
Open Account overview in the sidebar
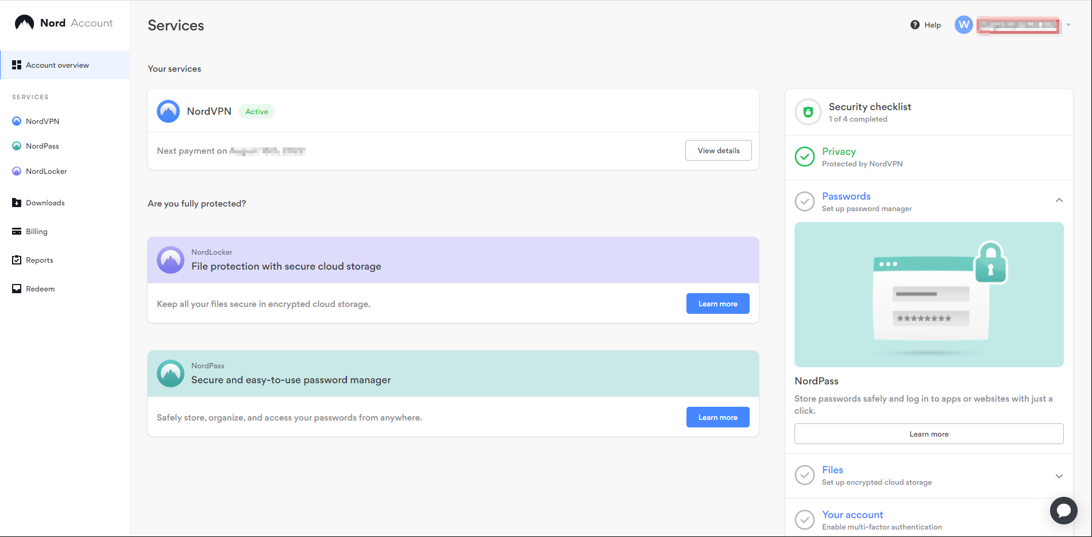click(65, 65)
